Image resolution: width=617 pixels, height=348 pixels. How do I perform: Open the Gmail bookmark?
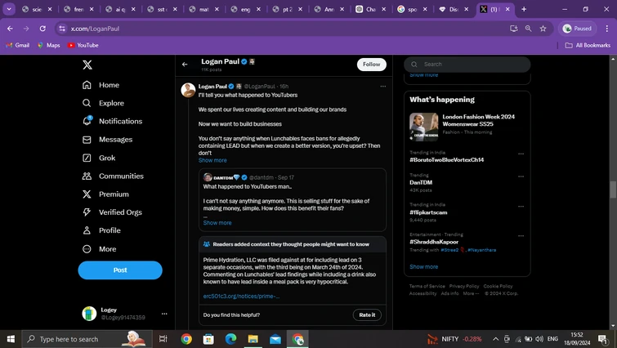coord(18,45)
